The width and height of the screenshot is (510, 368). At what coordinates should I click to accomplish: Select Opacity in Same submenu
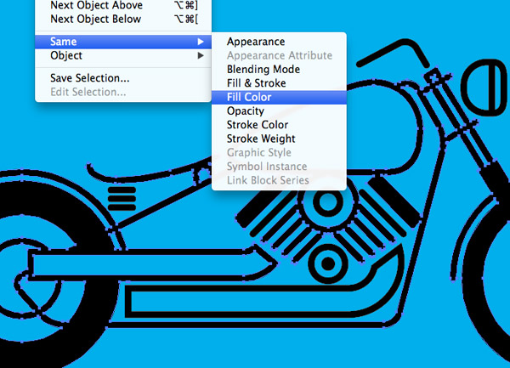point(279,110)
